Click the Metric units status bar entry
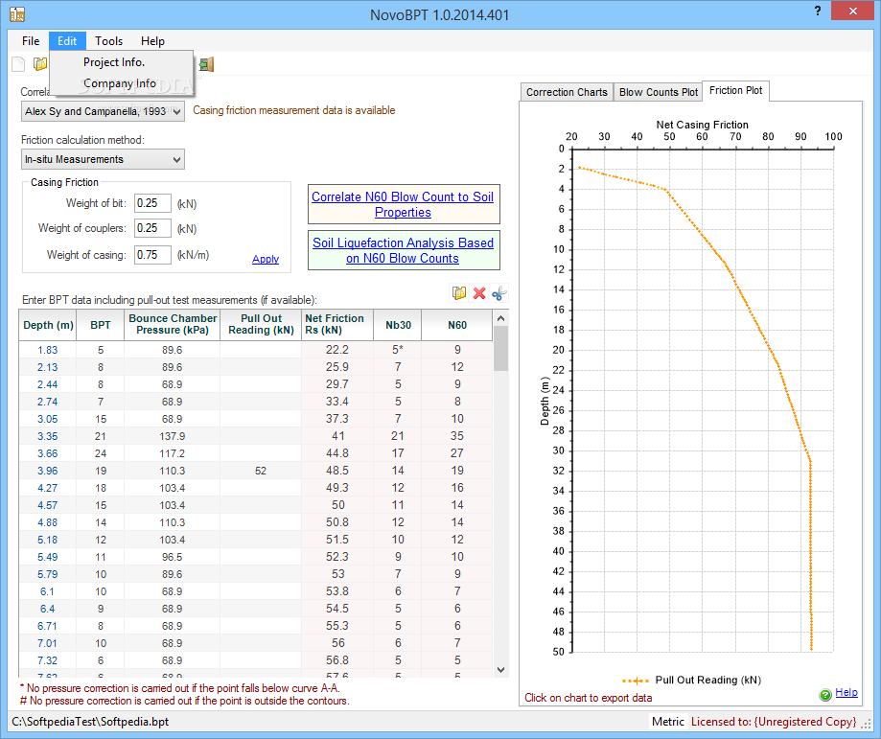The image size is (881, 739). (x=668, y=722)
